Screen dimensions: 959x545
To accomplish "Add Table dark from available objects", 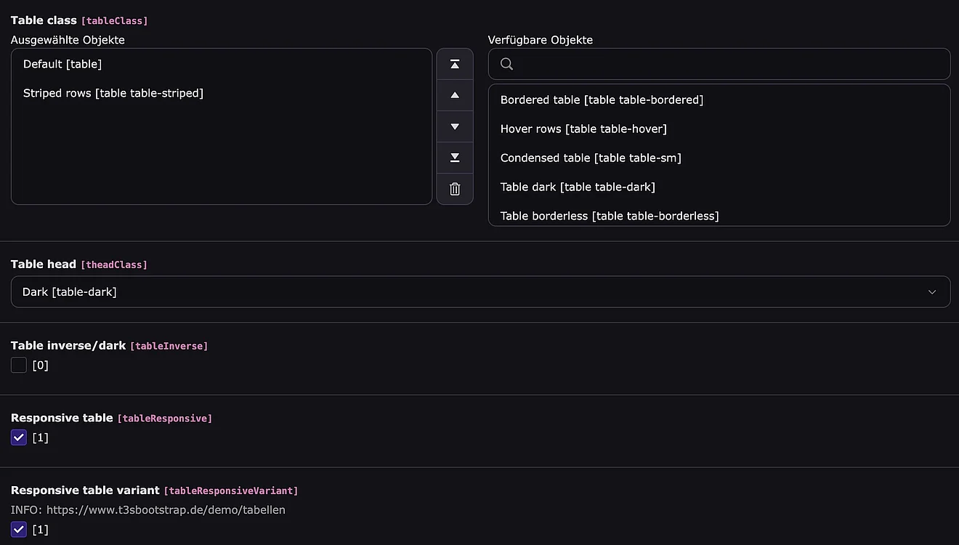I will pos(578,187).
